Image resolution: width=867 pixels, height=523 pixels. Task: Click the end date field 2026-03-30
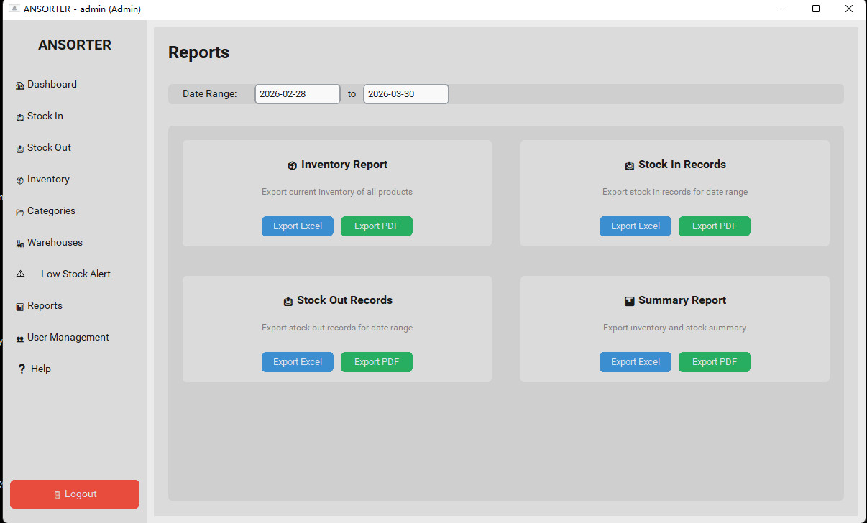(x=406, y=94)
